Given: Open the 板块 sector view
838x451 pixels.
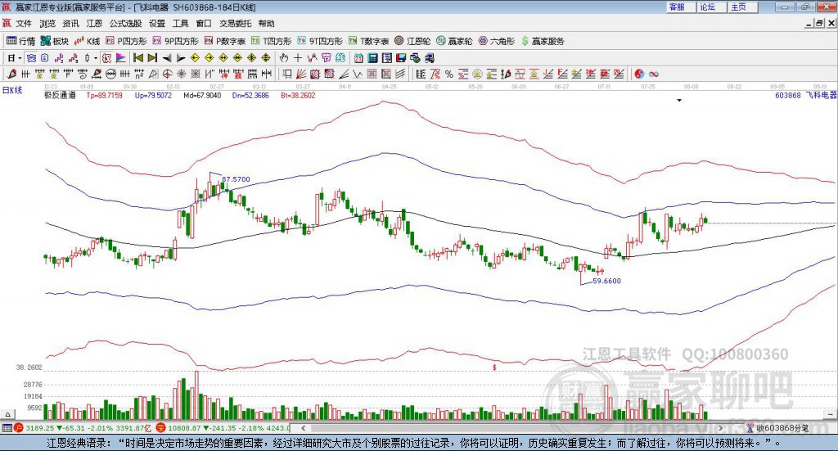Looking at the screenshot, I should click(x=55, y=41).
